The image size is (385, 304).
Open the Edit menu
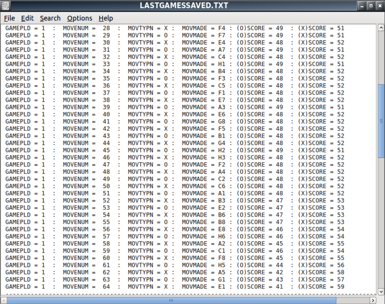tap(27, 18)
